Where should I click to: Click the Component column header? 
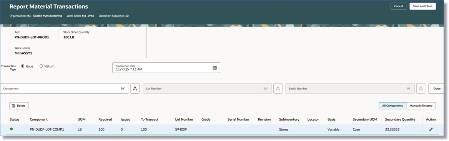(x=39, y=119)
